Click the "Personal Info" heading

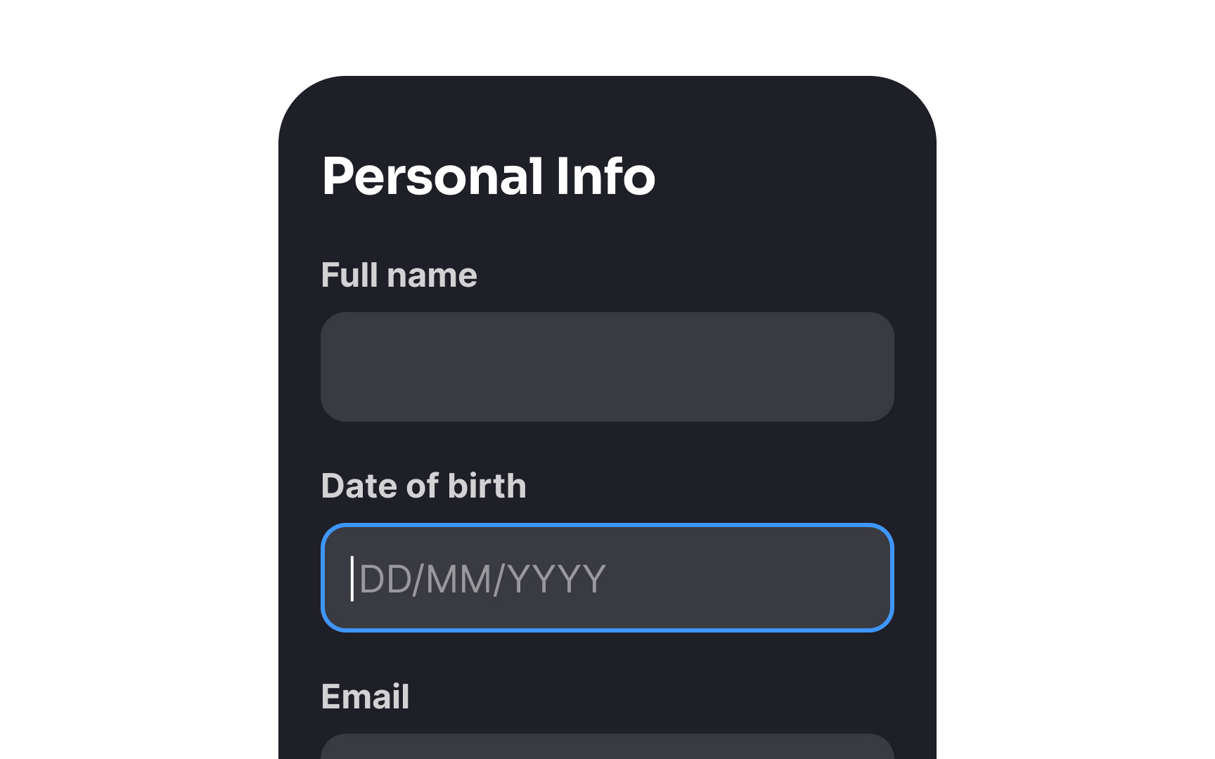(x=488, y=176)
